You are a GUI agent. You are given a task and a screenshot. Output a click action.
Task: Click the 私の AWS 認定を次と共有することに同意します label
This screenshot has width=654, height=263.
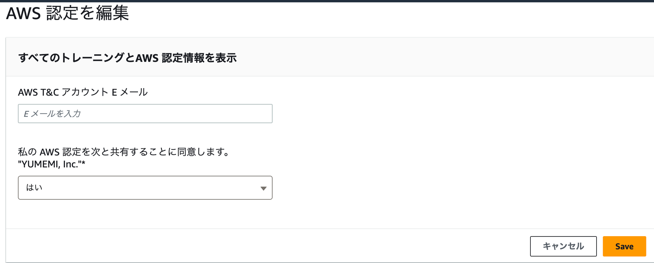point(124,152)
